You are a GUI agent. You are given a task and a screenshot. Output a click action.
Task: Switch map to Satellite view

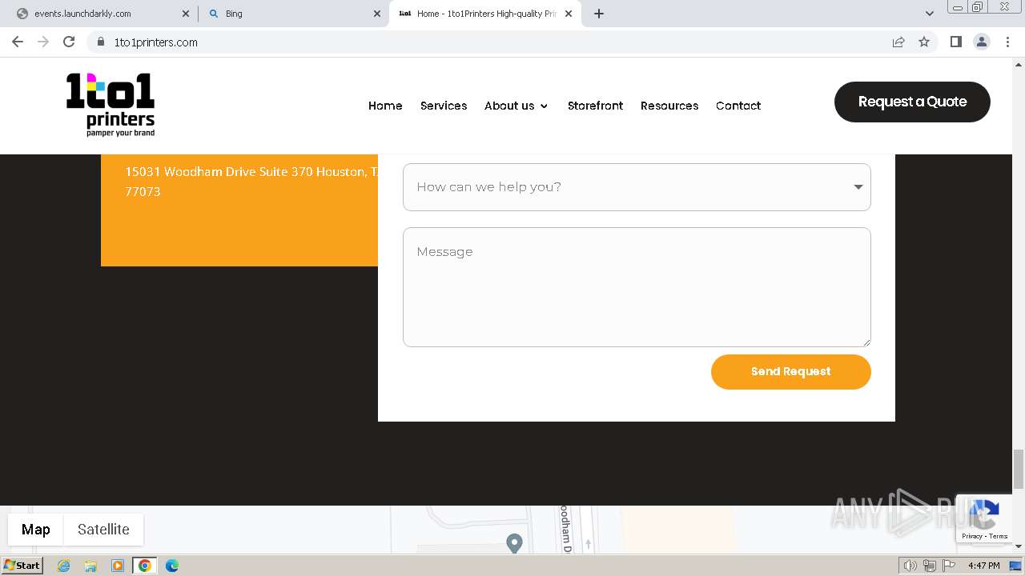[103, 530]
